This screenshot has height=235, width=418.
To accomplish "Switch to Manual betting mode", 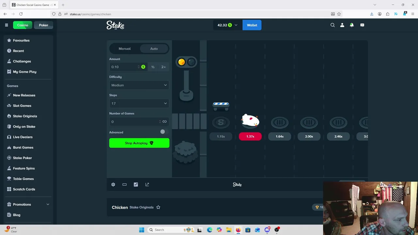I will coord(124,49).
